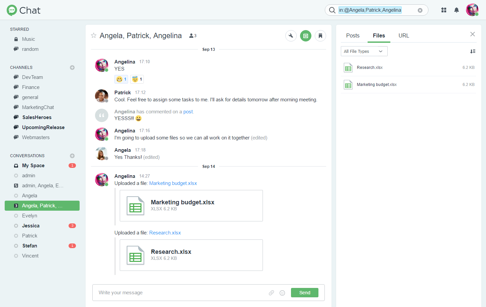Clear the search field
Screen dimensions: 486x307
pyautogui.click(x=420, y=10)
